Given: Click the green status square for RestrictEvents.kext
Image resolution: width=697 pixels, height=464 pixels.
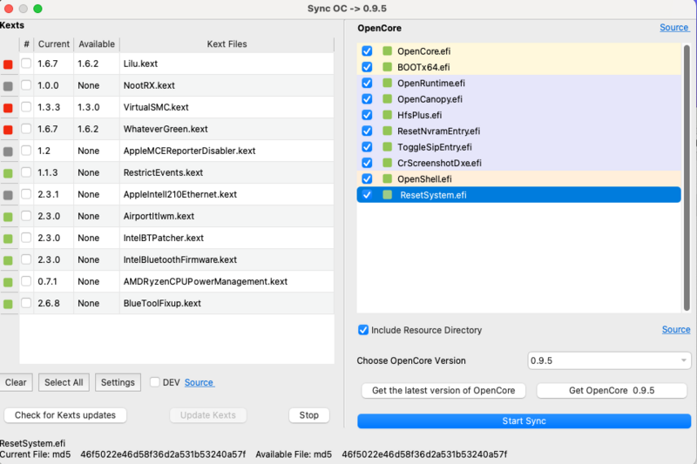Looking at the screenshot, I should coord(8,173).
